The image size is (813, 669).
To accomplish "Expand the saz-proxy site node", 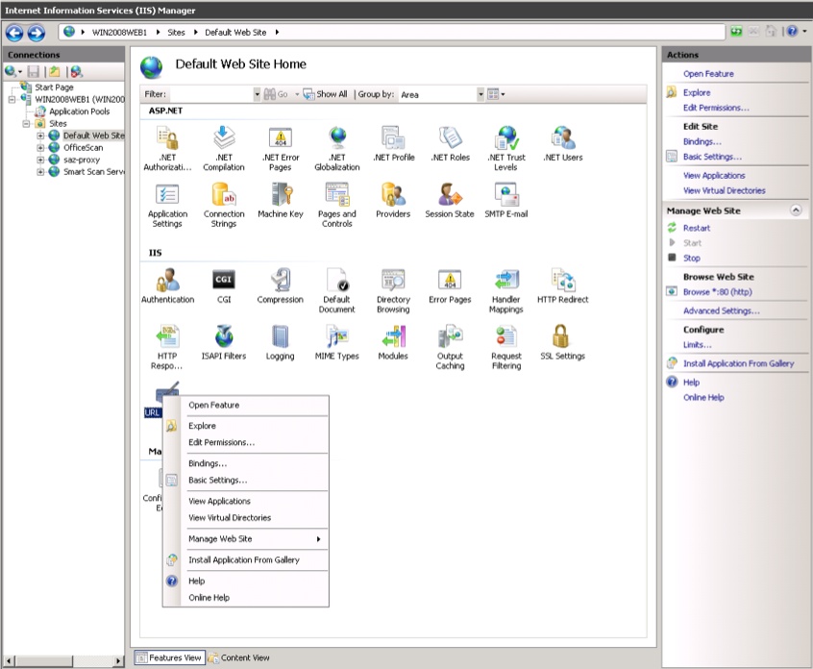I will (40, 160).
